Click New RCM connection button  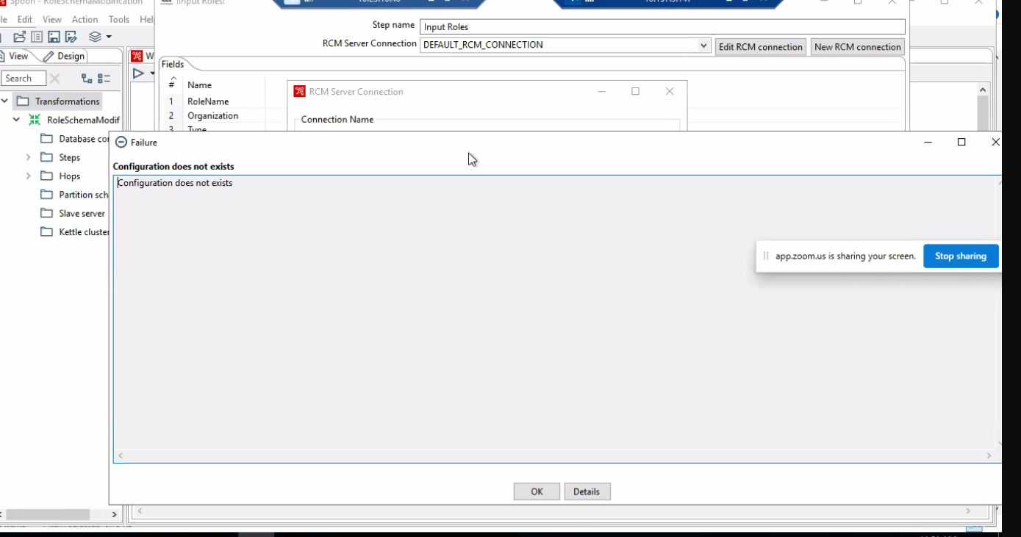(x=858, y=47)
